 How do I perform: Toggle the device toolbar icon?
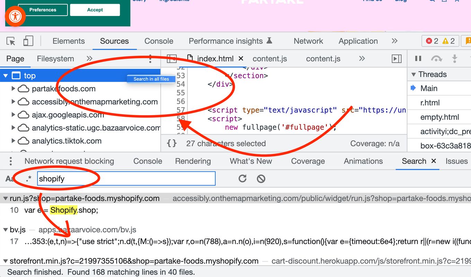tap(28, 41)
